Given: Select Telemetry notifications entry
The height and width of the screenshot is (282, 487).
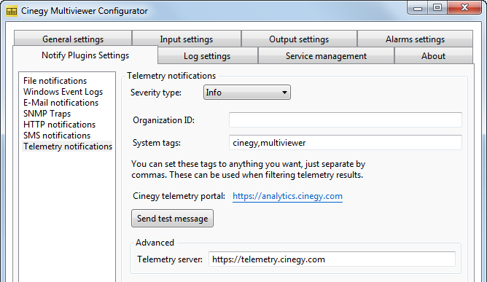Looking at the screenshot, I should pyautogui.click(x=67, y=146).
